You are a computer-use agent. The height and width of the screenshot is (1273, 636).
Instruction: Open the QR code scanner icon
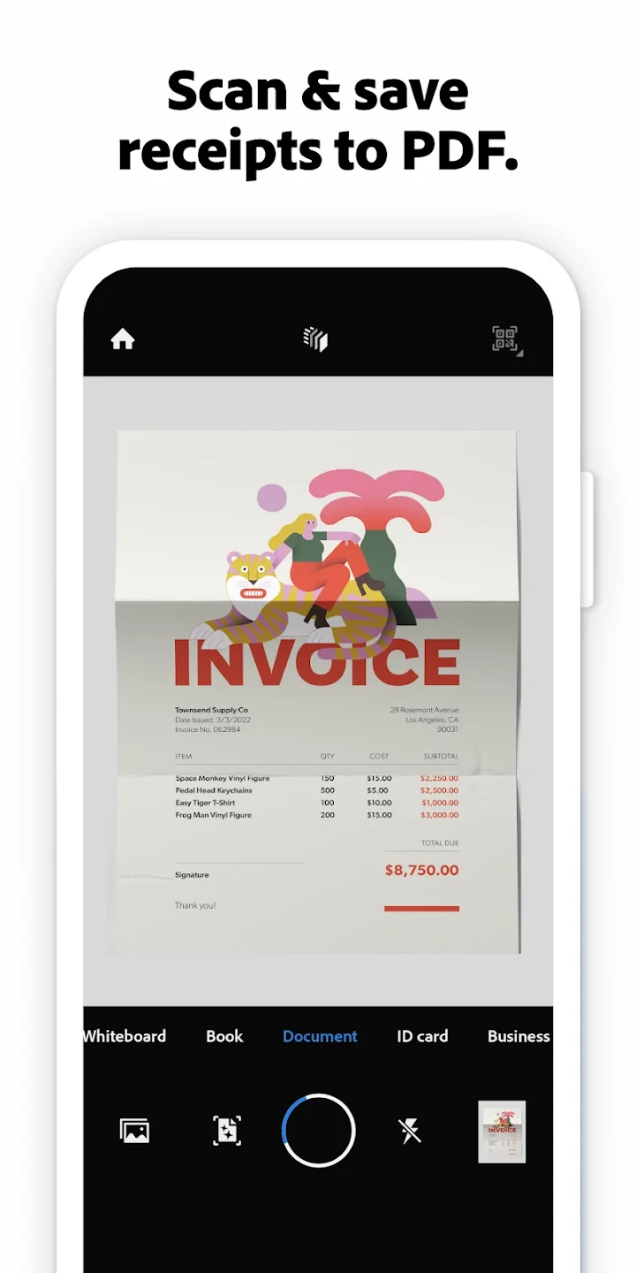point(504,339)
